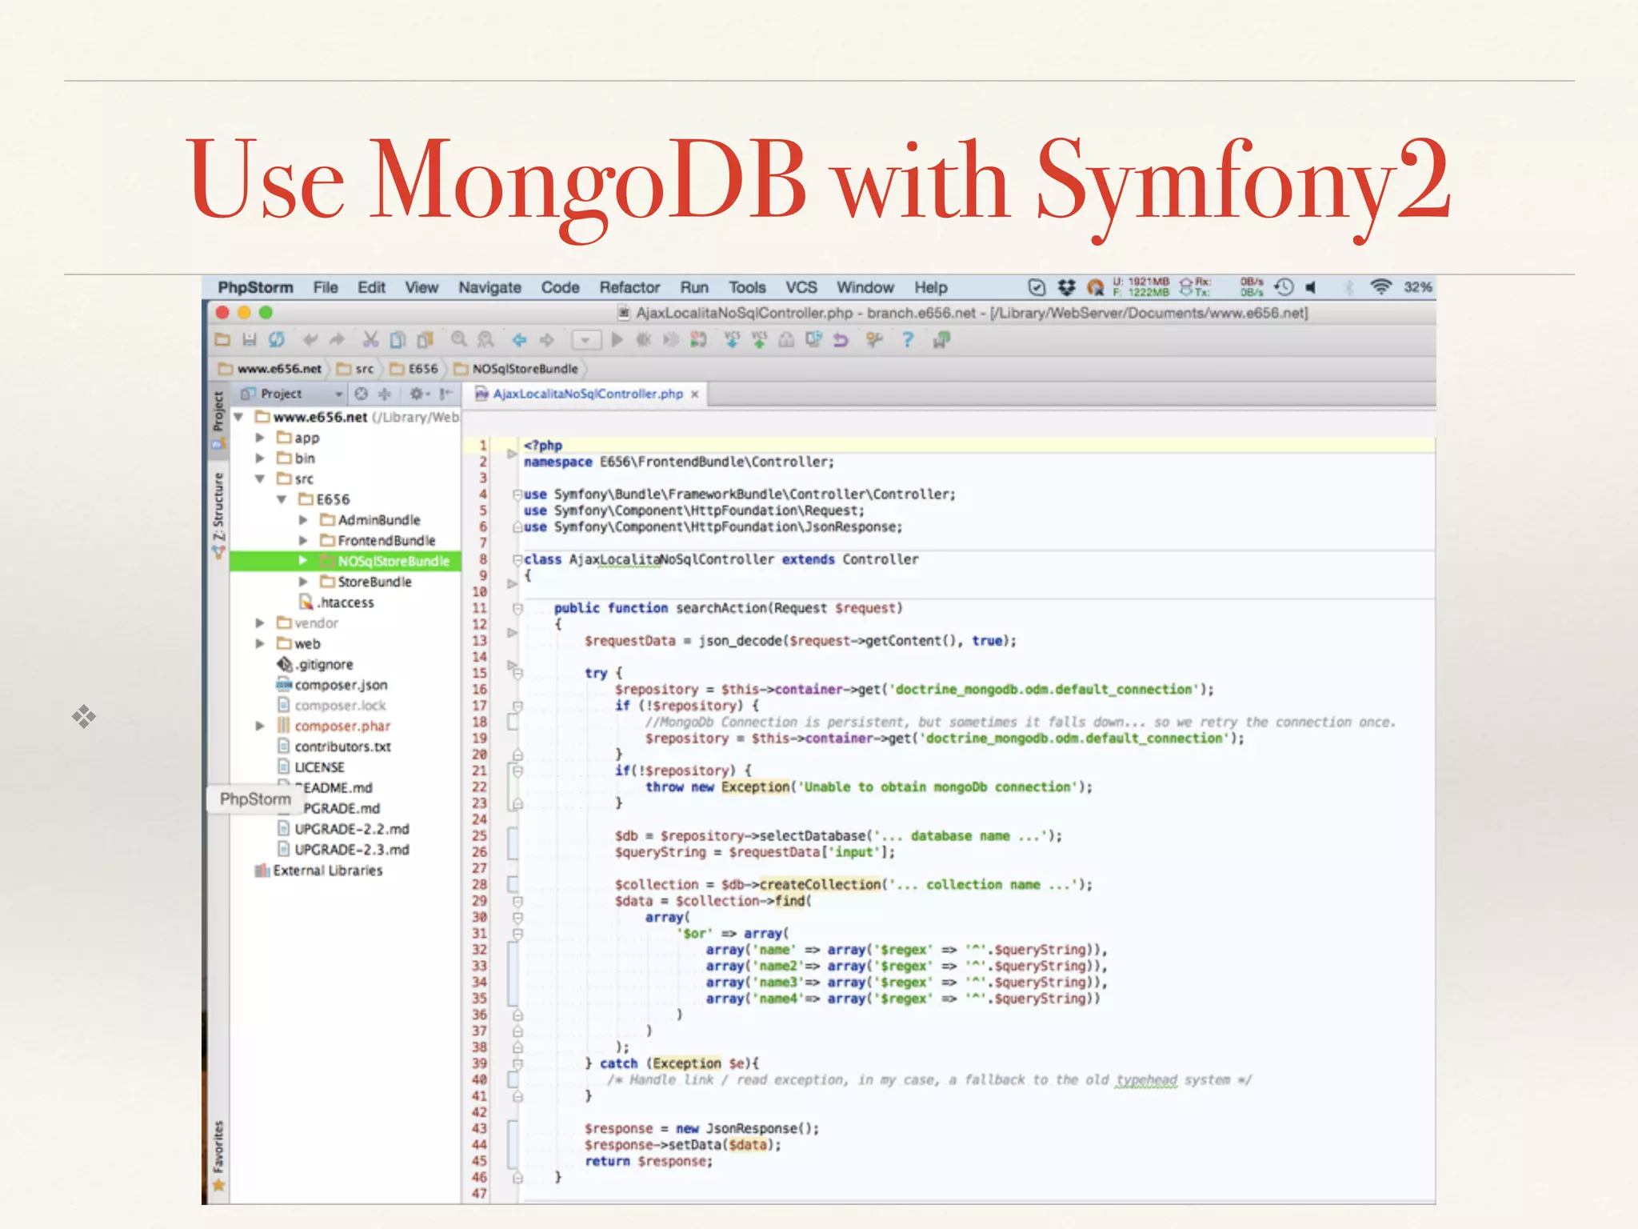Image resolution: width=1638 pixels, height=1229 pixels.
Task: Open the Refactor menu
Action: 629,287
